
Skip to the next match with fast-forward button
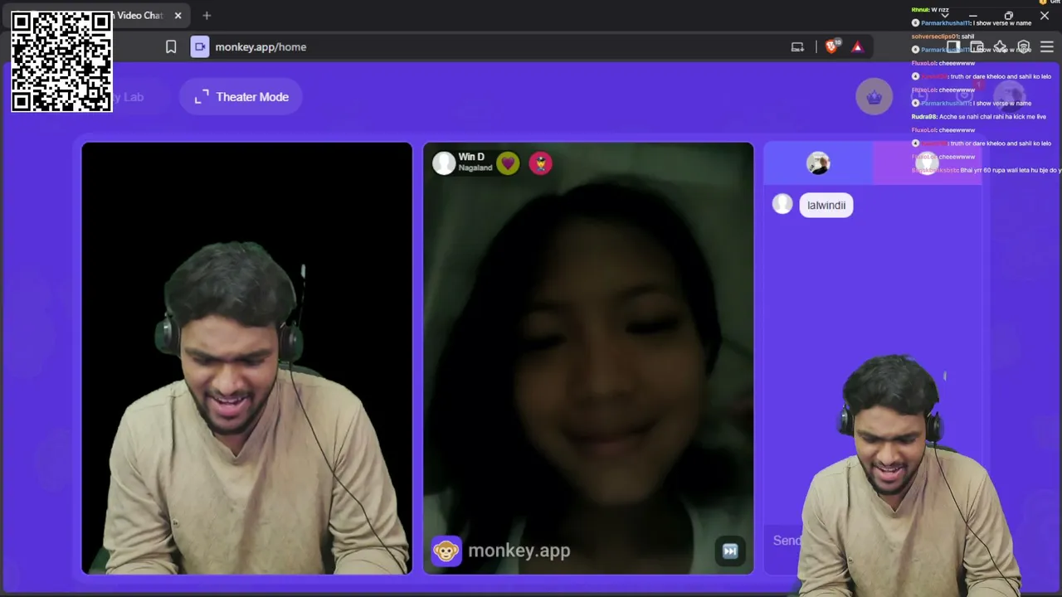[730, 551]
